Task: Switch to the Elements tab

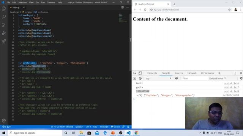Action: tap(152, 73)
